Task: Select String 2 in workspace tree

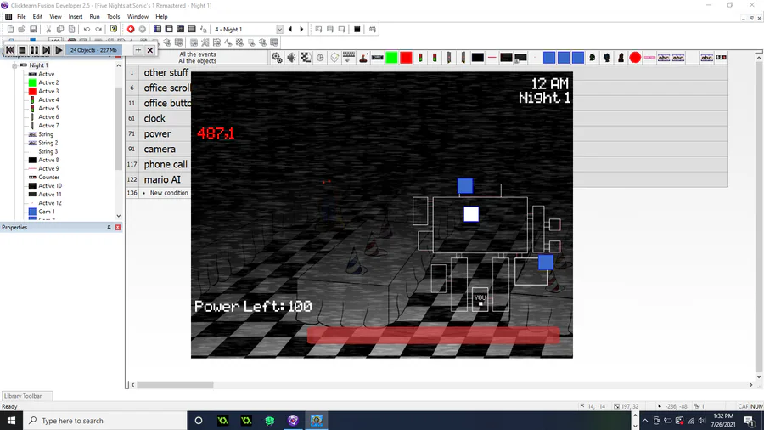Action: coord(48,143)
